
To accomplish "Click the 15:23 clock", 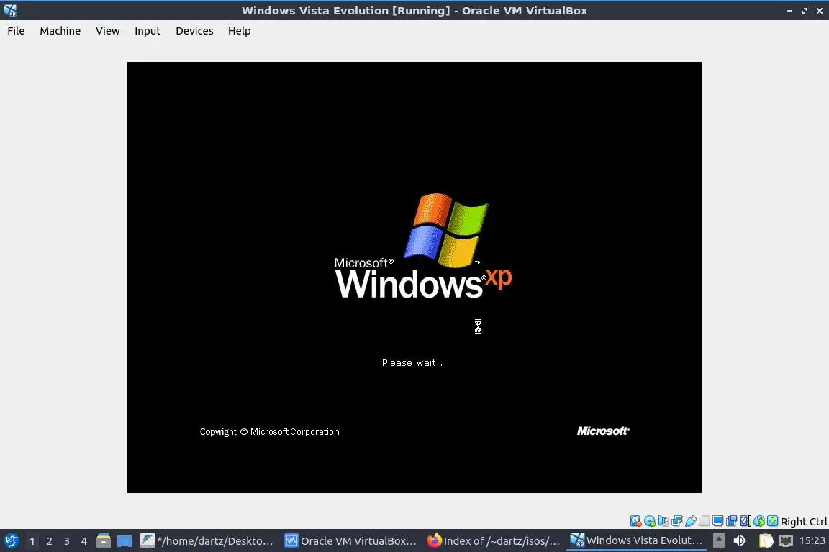I will click(812, 540).
